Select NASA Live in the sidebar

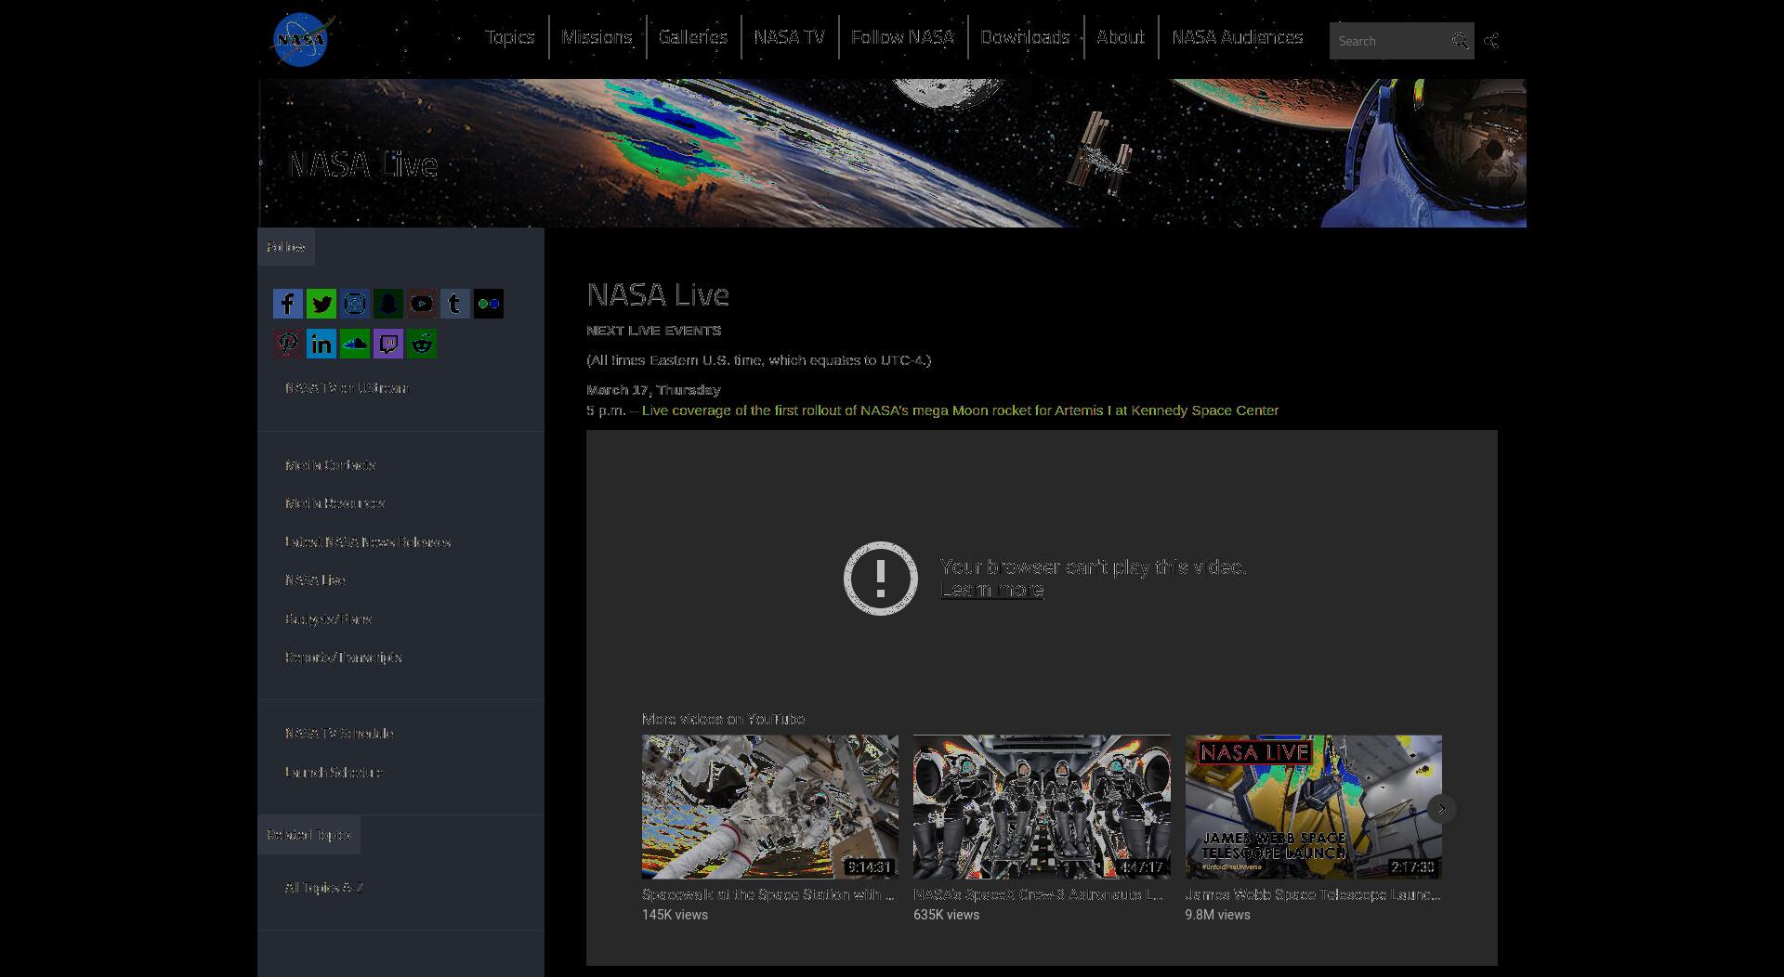(x=315, y=580)
